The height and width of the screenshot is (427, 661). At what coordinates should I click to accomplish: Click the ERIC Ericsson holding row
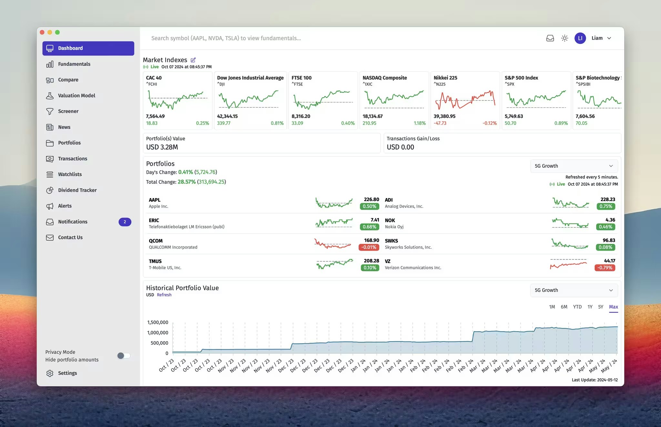[264, 223]
